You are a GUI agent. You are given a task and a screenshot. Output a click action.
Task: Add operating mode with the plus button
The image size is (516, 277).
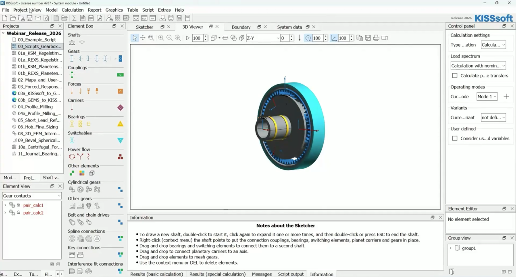tap(506, 97)
